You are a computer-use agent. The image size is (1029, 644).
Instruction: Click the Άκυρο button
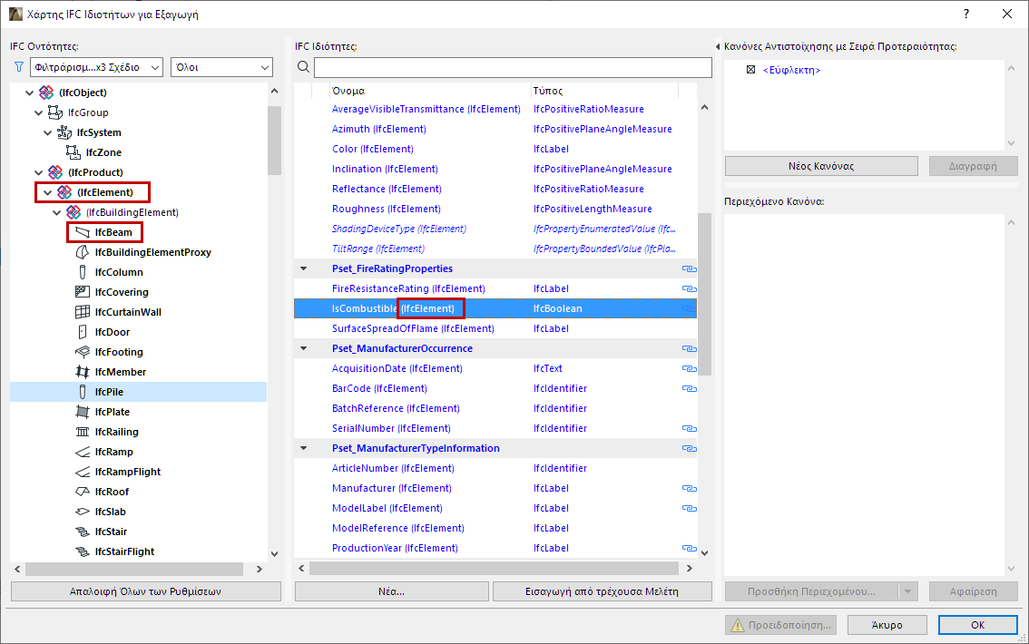(x=887, y=625)
